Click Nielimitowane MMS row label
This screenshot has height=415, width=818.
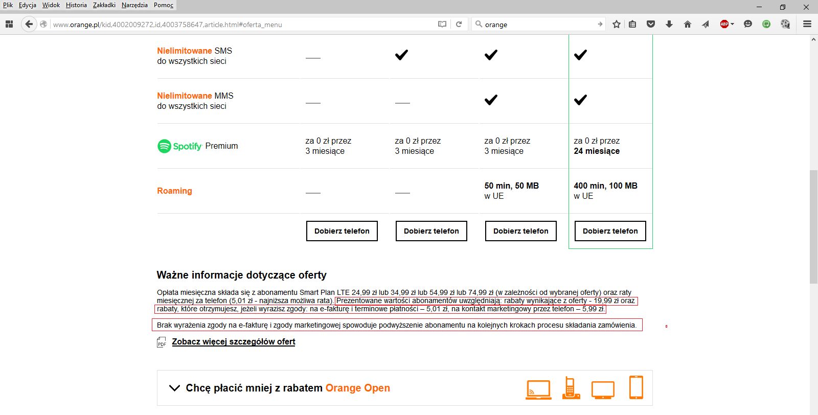[195, 101]
